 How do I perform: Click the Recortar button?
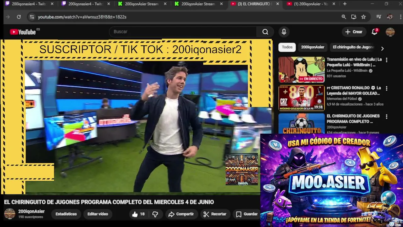point(215,214)
